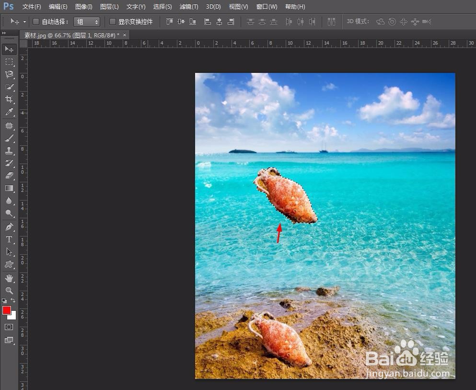Image resolution: width=476 pixels, height=390 pixels.
Task: Select the Custom Shape tool
Action: (9, 264)
